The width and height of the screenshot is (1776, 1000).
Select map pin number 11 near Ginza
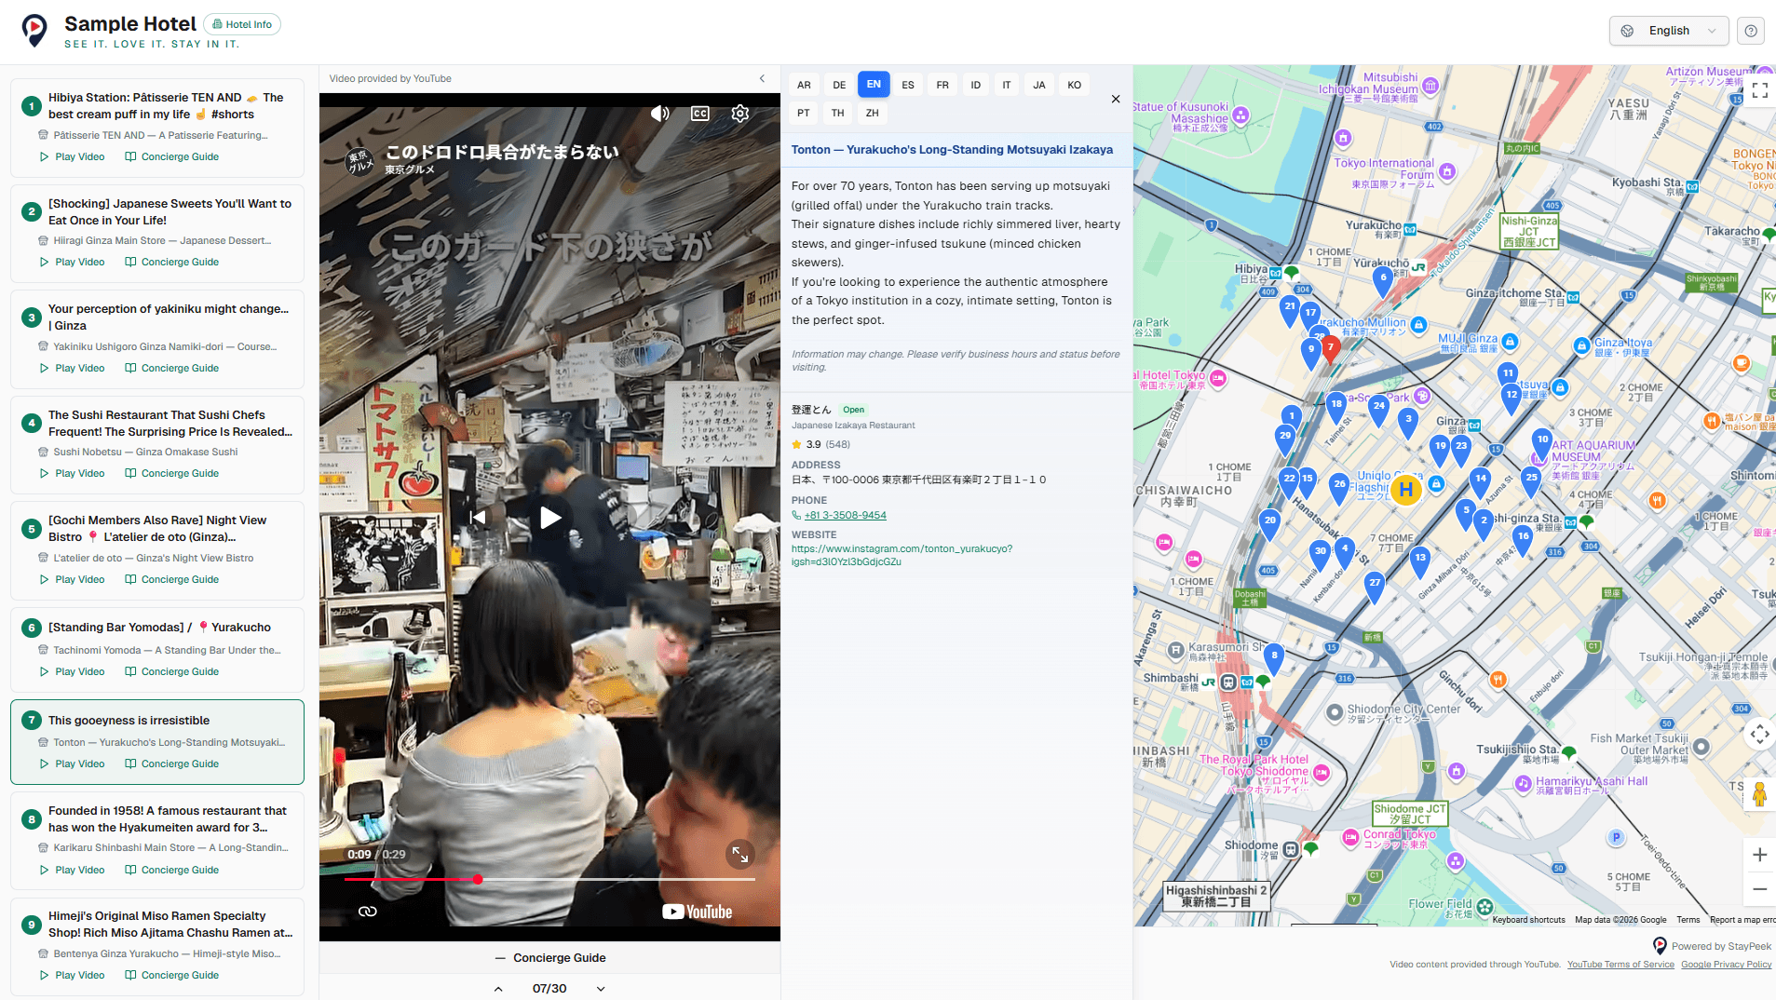click(1508, 376)
